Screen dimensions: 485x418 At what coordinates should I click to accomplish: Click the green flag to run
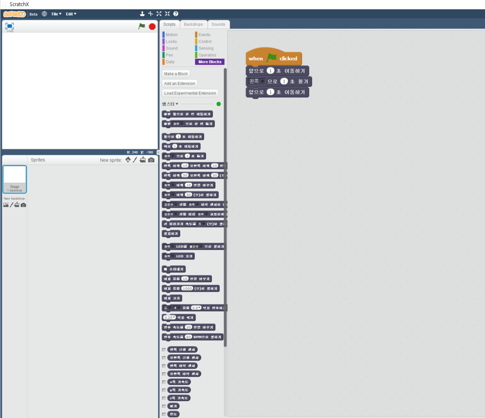tap(141, 26)
